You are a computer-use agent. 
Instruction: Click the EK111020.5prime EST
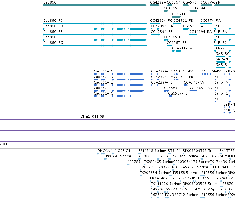(x=155, y=187)
